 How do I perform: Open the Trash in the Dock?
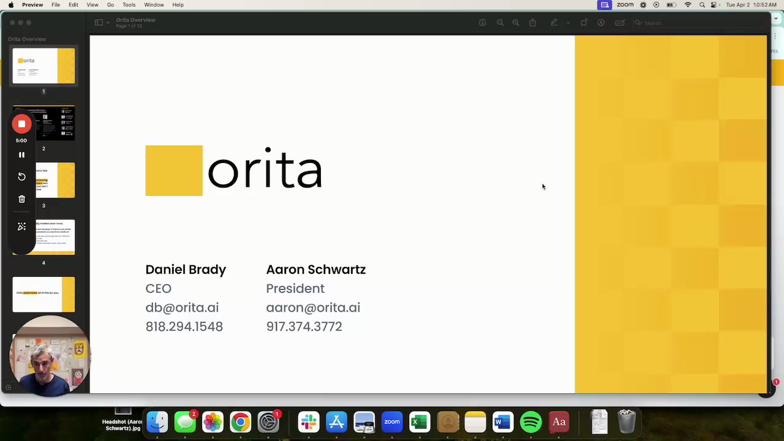pyautogui.click(x=627, y=422)
